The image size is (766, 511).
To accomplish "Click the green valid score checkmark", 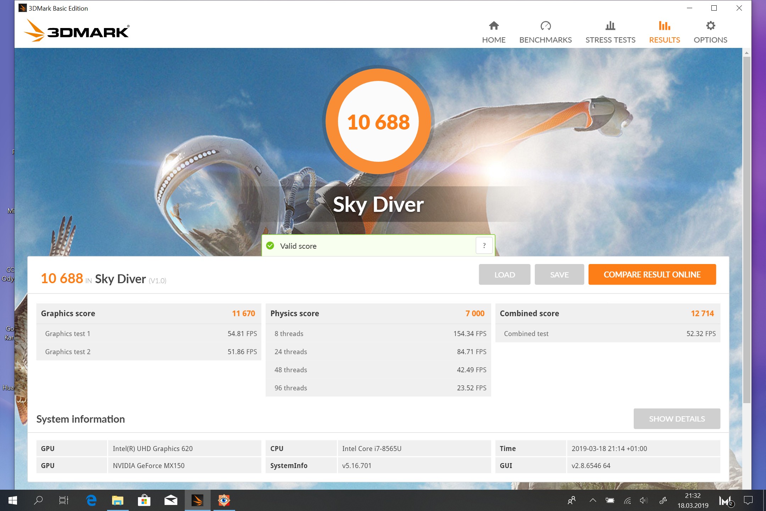I will click(270, 246).
